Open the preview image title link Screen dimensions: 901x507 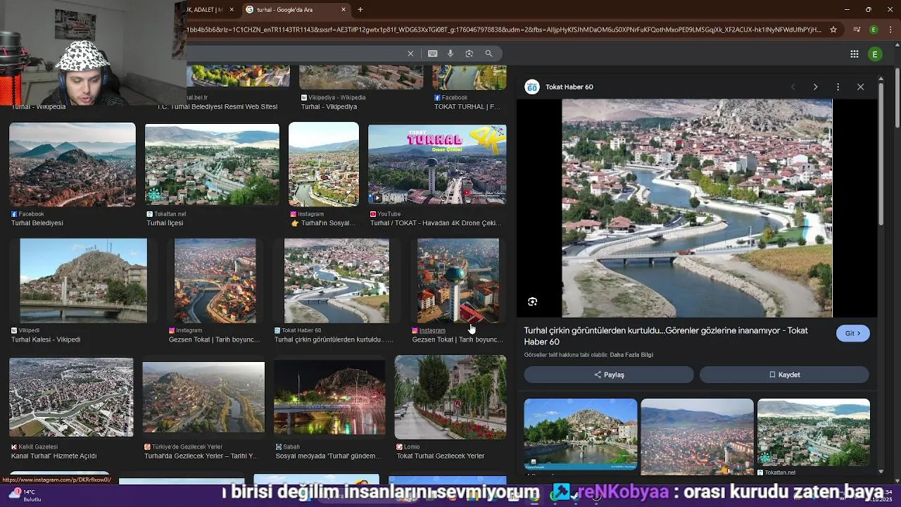point(666,336)
